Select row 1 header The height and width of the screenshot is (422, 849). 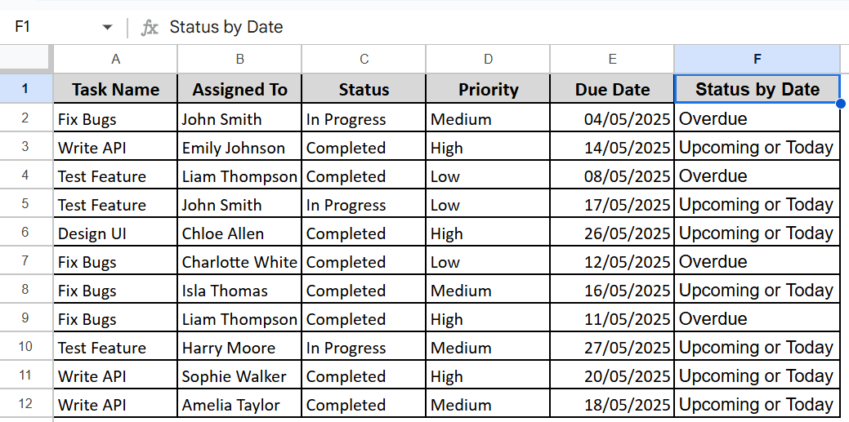click(x=26, y=89)
